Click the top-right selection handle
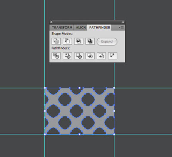The image size is (172, 157). pos(114,88)
